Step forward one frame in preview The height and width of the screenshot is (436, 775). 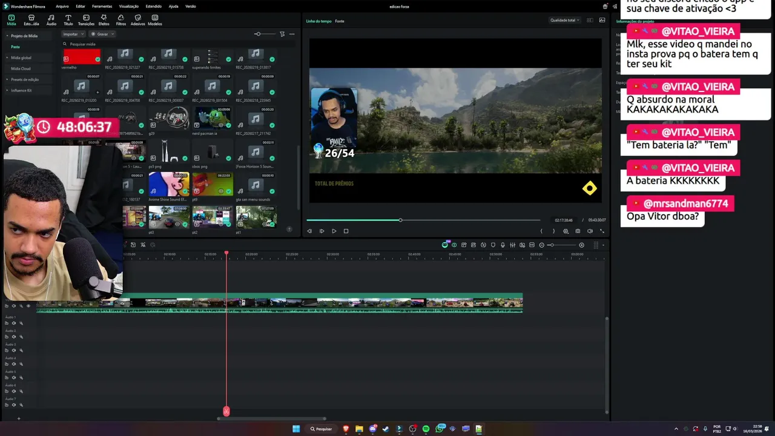(322, 231)
